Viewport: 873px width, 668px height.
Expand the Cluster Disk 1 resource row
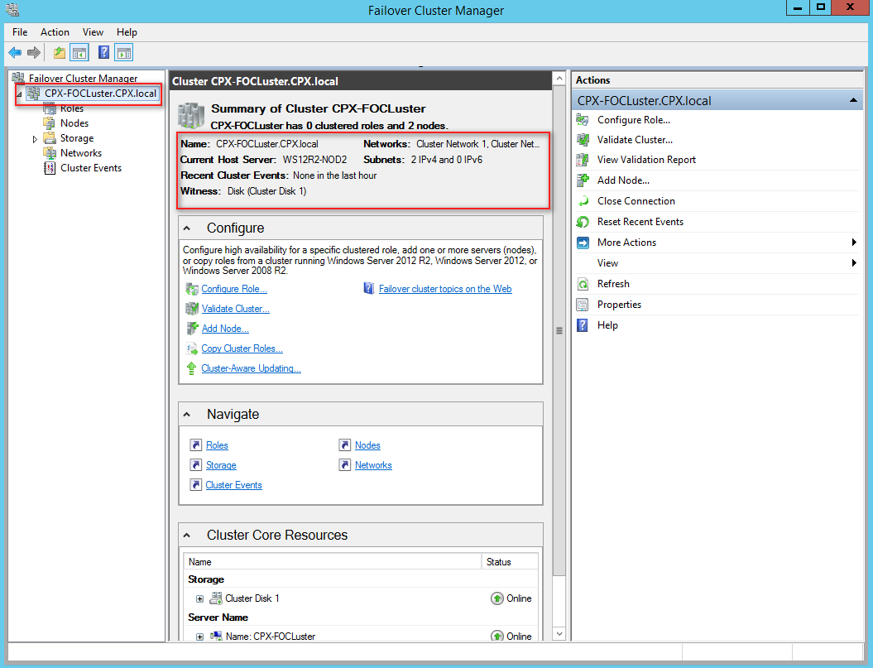click(x=199, y=599)
